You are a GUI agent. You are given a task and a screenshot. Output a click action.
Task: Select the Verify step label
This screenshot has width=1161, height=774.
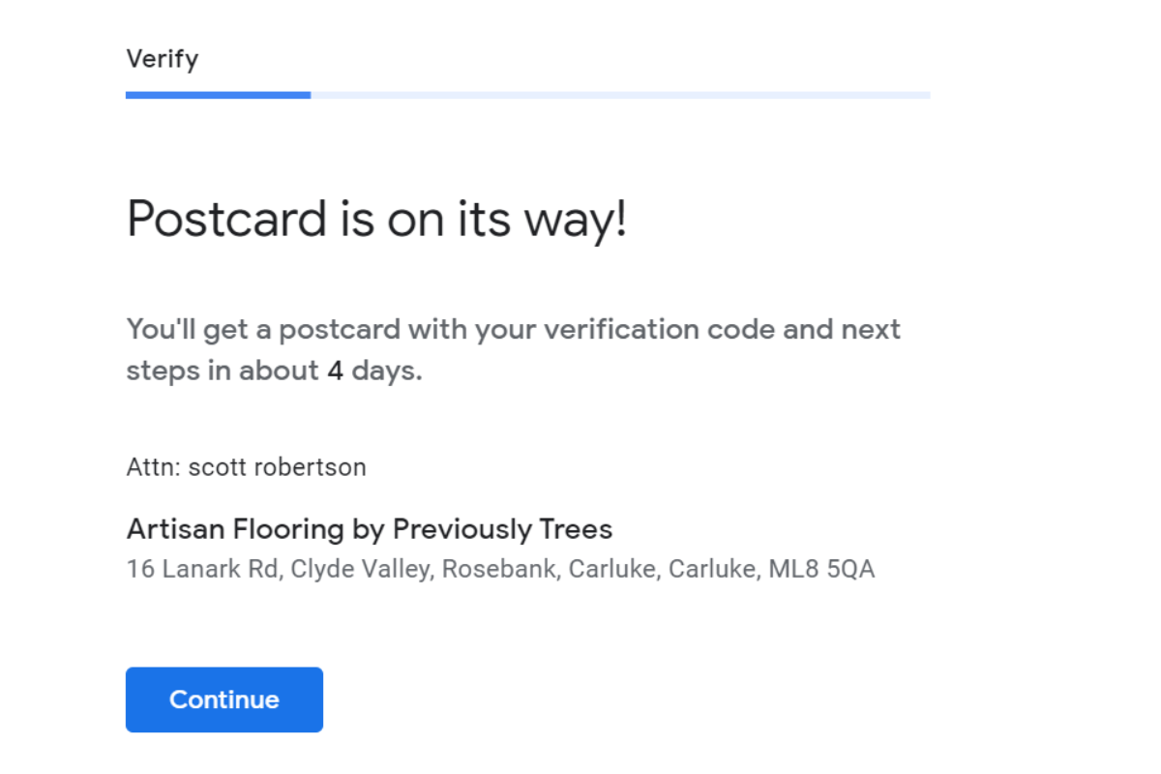[163, 59]
